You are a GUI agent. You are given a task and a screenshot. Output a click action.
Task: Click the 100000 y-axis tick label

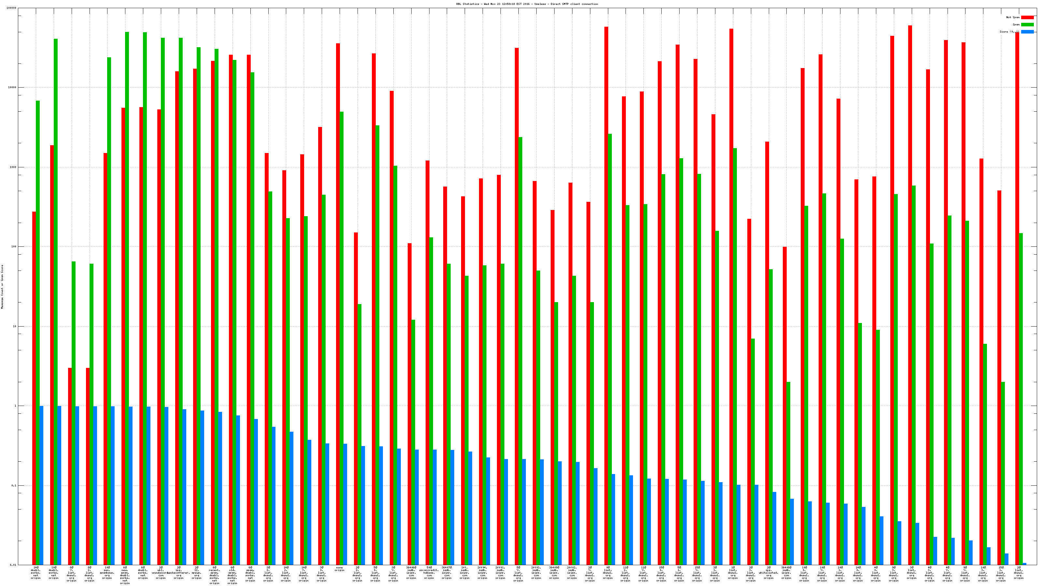tap(12, 8)
